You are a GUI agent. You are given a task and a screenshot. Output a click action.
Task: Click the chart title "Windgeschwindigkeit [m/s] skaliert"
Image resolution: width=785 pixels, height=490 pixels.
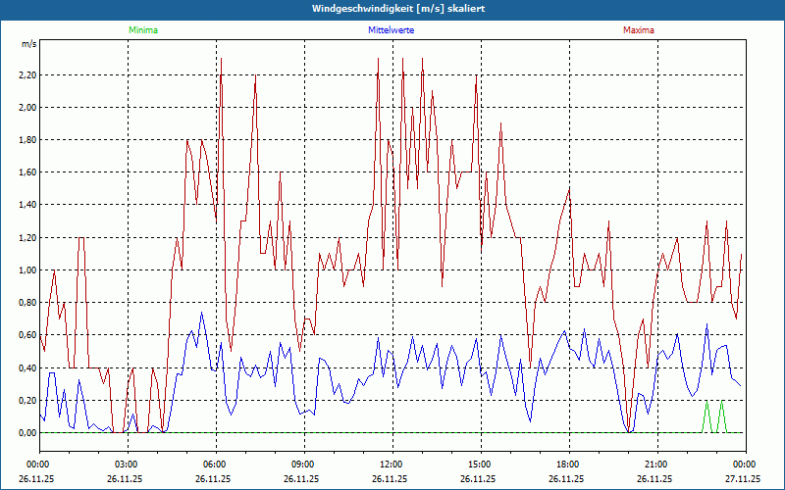(398, 9)
